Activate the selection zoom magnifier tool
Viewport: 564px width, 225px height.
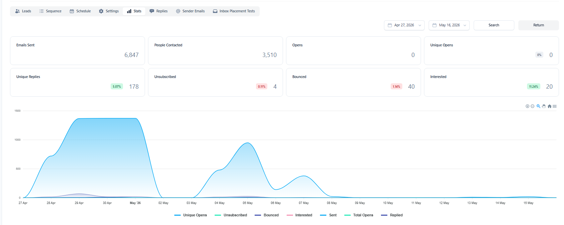pyautogui.click(x=538, y=106)
